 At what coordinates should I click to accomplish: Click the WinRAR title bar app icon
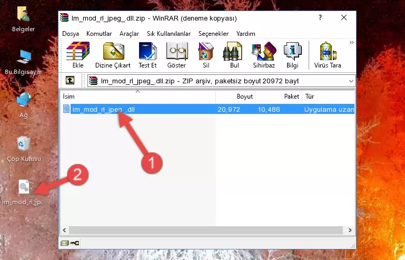pyautogui.click(x=64, y=18)
